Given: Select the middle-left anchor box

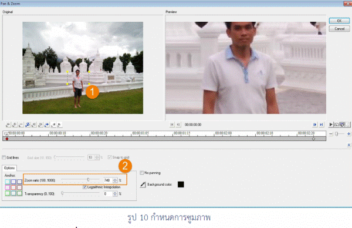Looking at the screenshot, I should click(x=8, y=187).
